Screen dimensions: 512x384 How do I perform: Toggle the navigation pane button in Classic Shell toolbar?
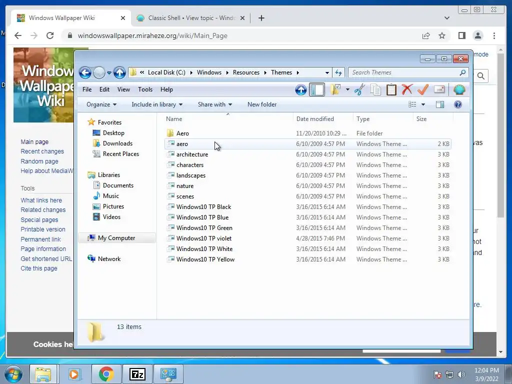316,89
